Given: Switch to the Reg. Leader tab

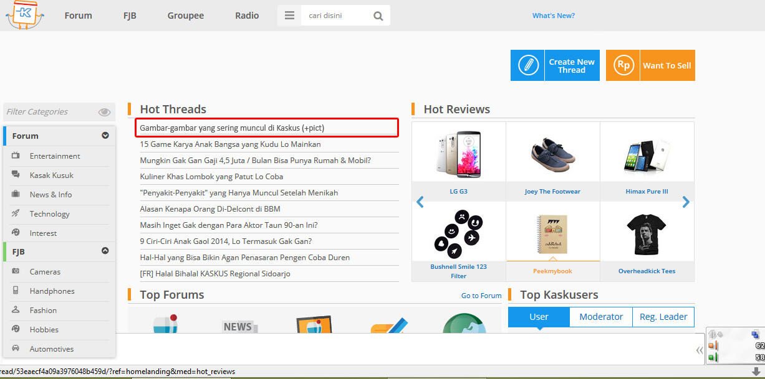Looking at the screenshot, I should click(663, 317).
